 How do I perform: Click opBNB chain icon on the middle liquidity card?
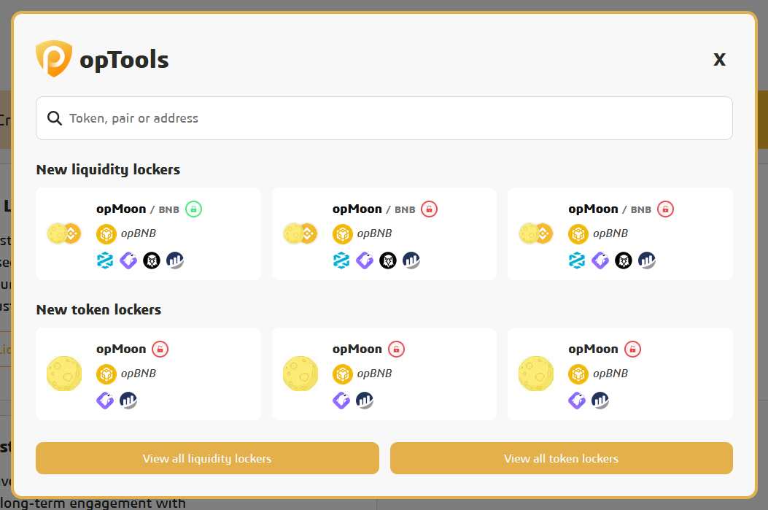pyautogui.click(x=342, y=234)
